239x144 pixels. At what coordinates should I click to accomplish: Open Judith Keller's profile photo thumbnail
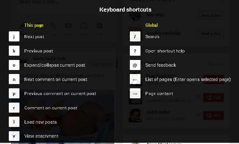135,115
